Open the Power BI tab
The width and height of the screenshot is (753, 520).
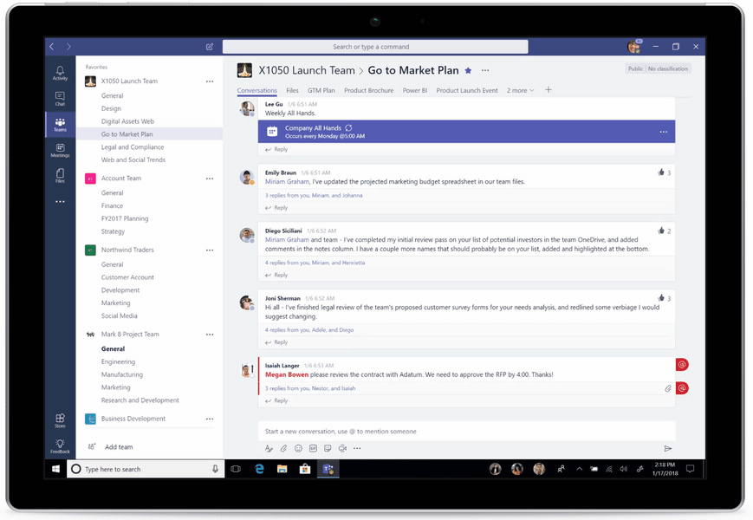coord(415,89)
